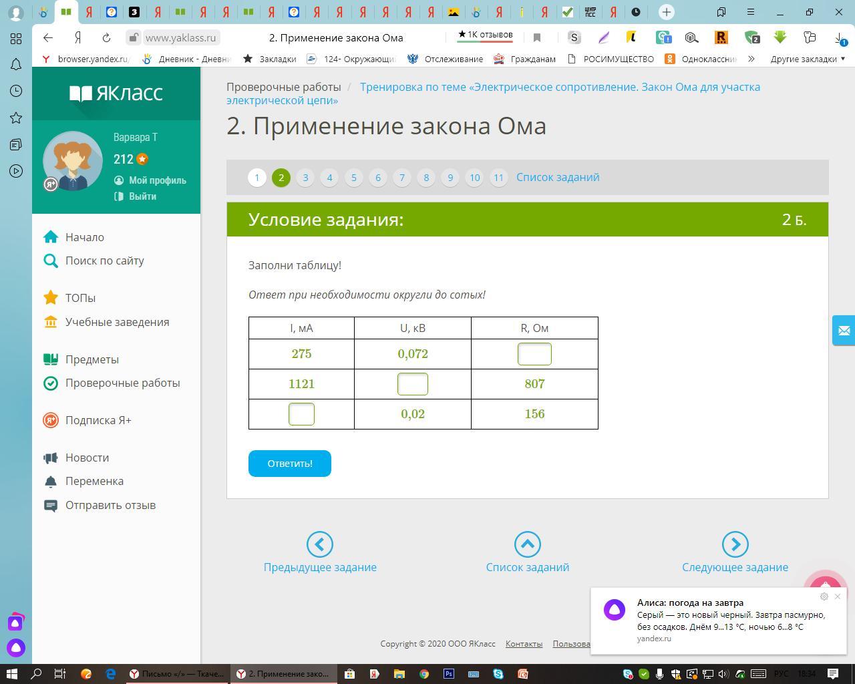Click browser back arrow
This screenshot has width=855, height=684.
(x=47, y=37)
